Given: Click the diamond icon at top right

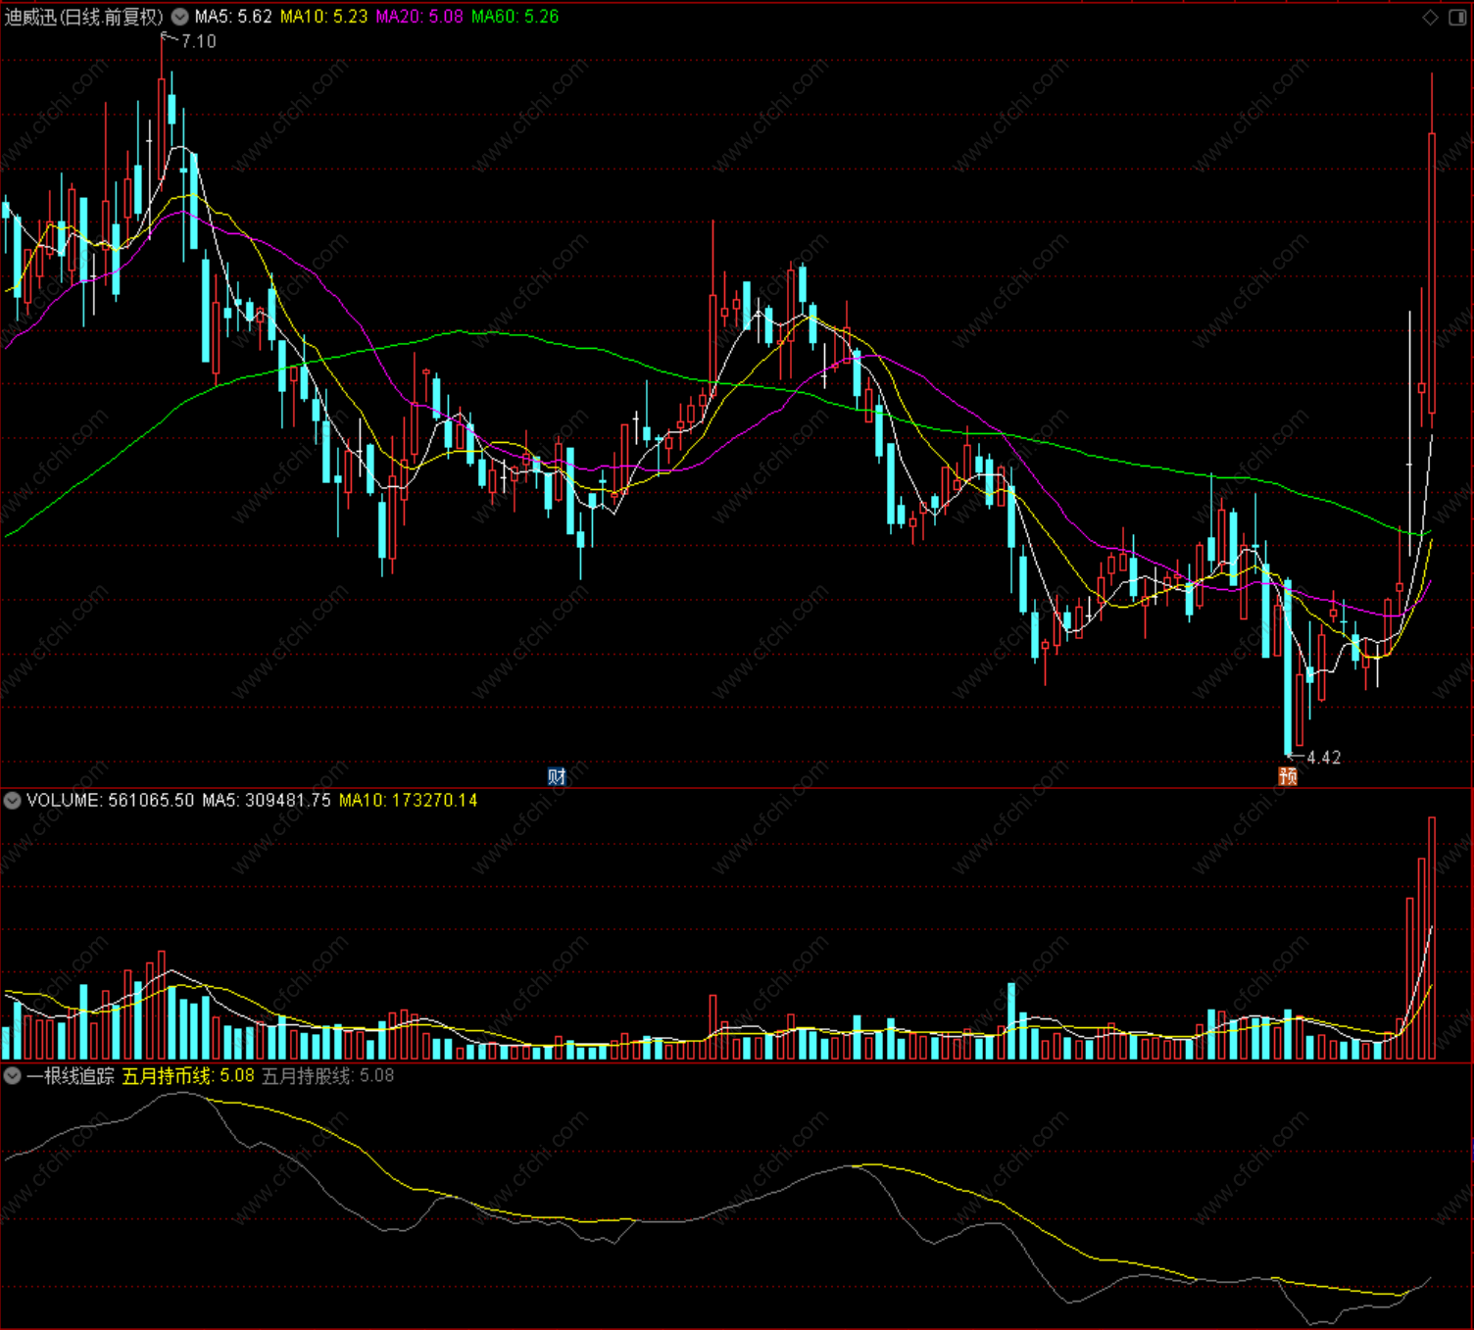Looking at the screenshot, I should (x=1431, y=18).
